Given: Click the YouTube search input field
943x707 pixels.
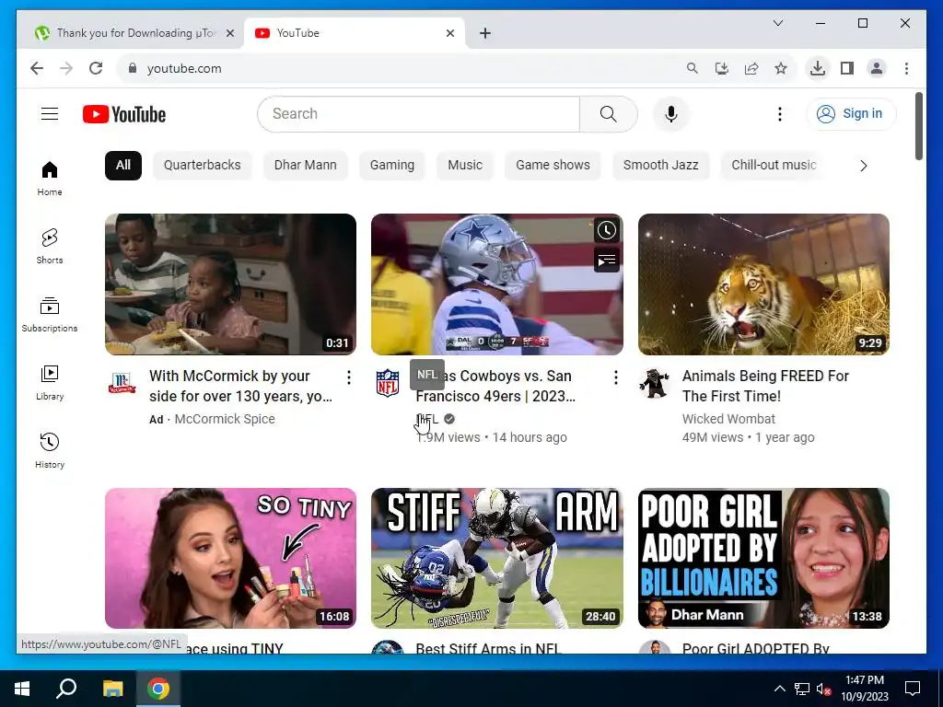Looking at the screenshot, I should pyautogui.click(x=419, y=113).
